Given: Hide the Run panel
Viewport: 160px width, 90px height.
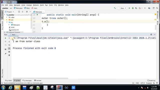Looking at the screenshot, I should point(154,34).
